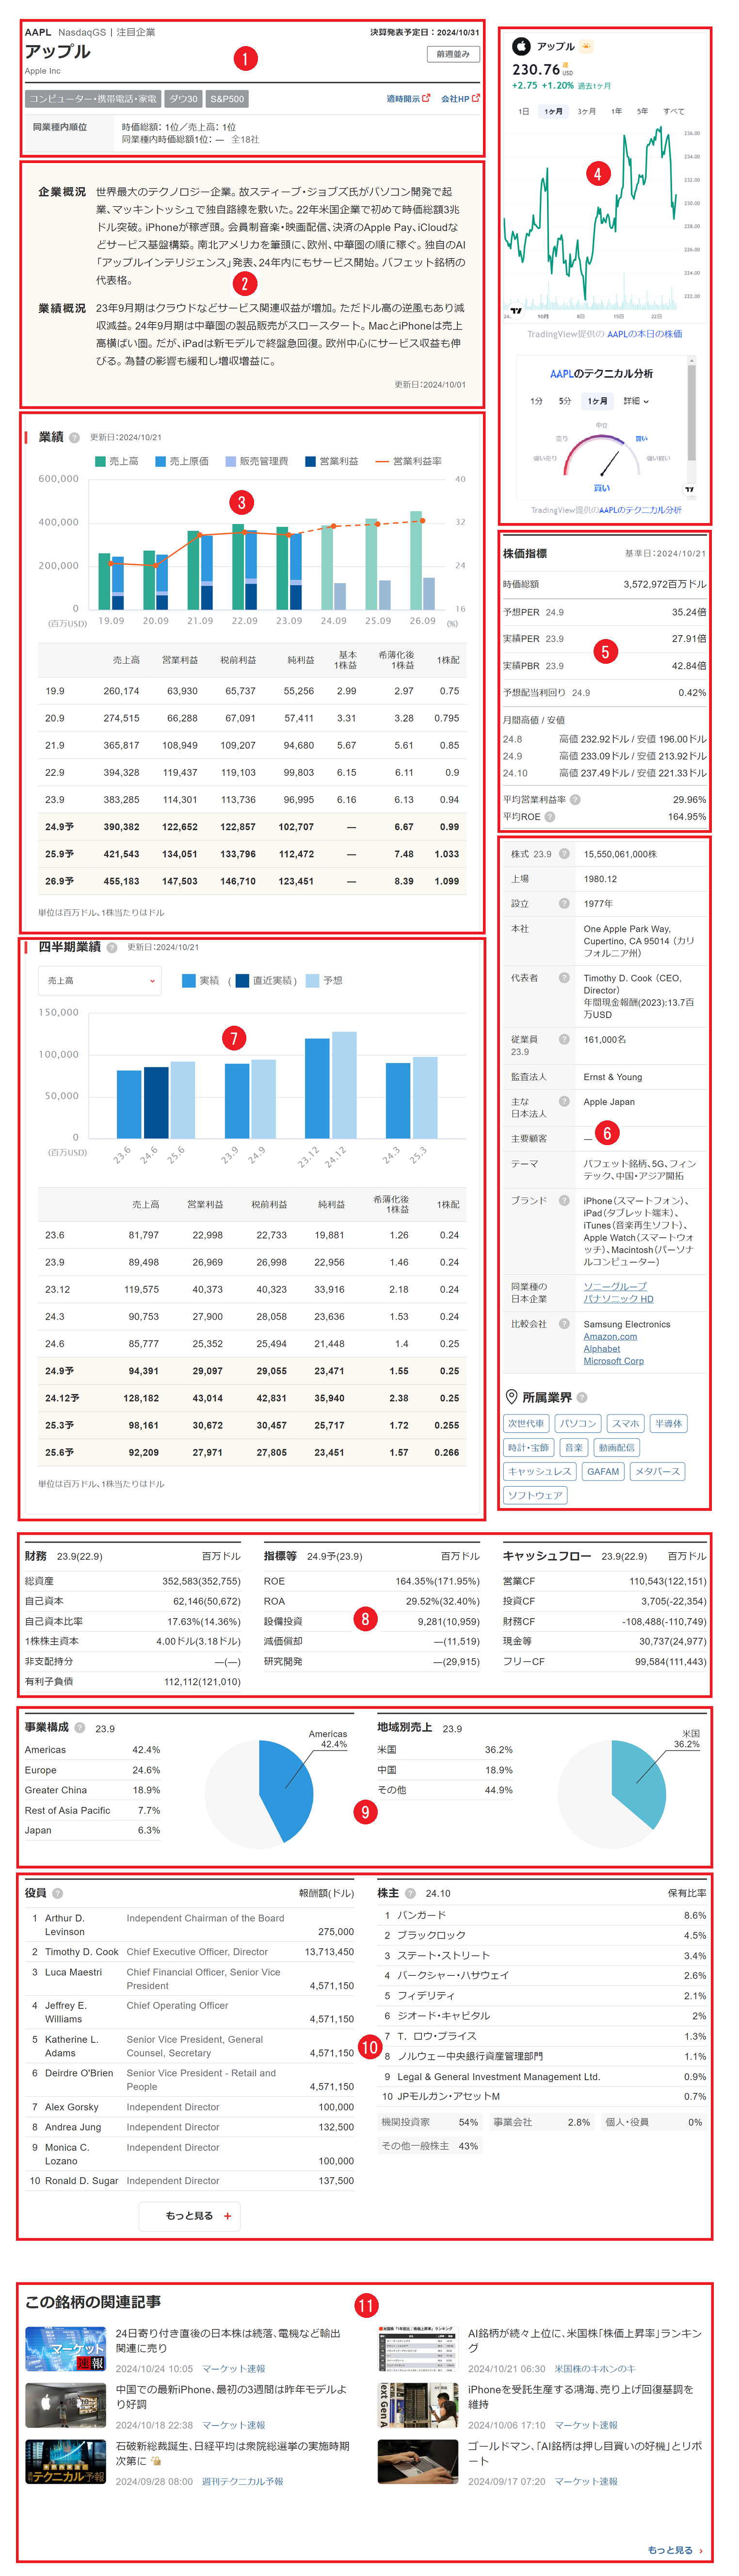739x2576 pixels.
Task: Select 5年 range on price chart
Action: pos(643,111)
